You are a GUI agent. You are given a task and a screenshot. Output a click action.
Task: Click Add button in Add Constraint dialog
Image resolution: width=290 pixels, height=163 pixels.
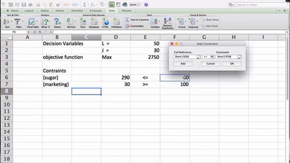[x=183, y=63]
